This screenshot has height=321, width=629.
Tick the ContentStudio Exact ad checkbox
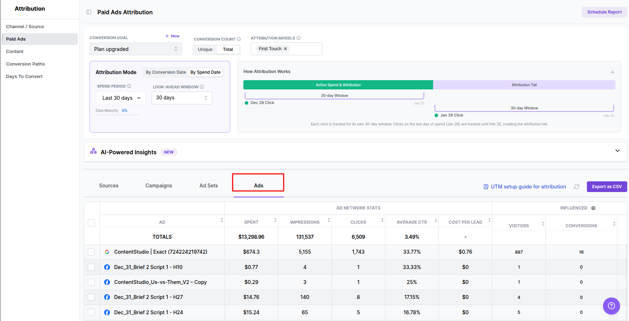tap(91, 252)
